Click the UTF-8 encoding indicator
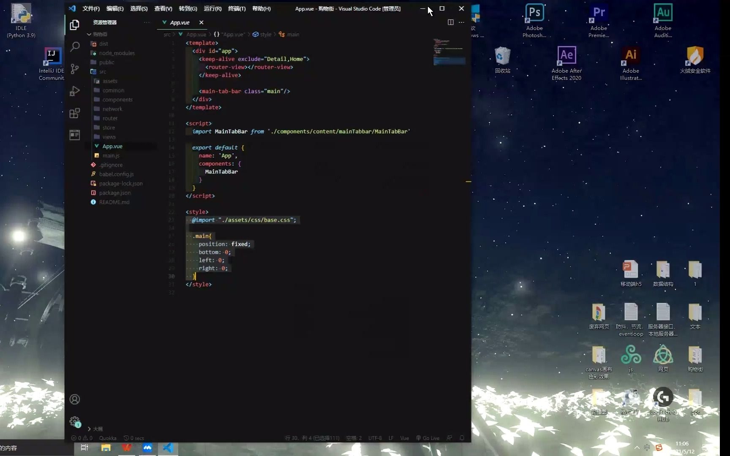 [375, 438]
